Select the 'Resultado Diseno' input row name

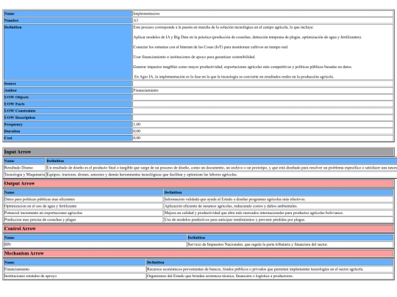click(x=24, y=168)
